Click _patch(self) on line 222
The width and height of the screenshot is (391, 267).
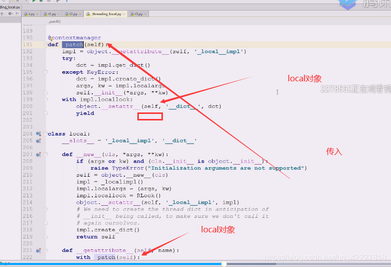(x=115, y=257)
